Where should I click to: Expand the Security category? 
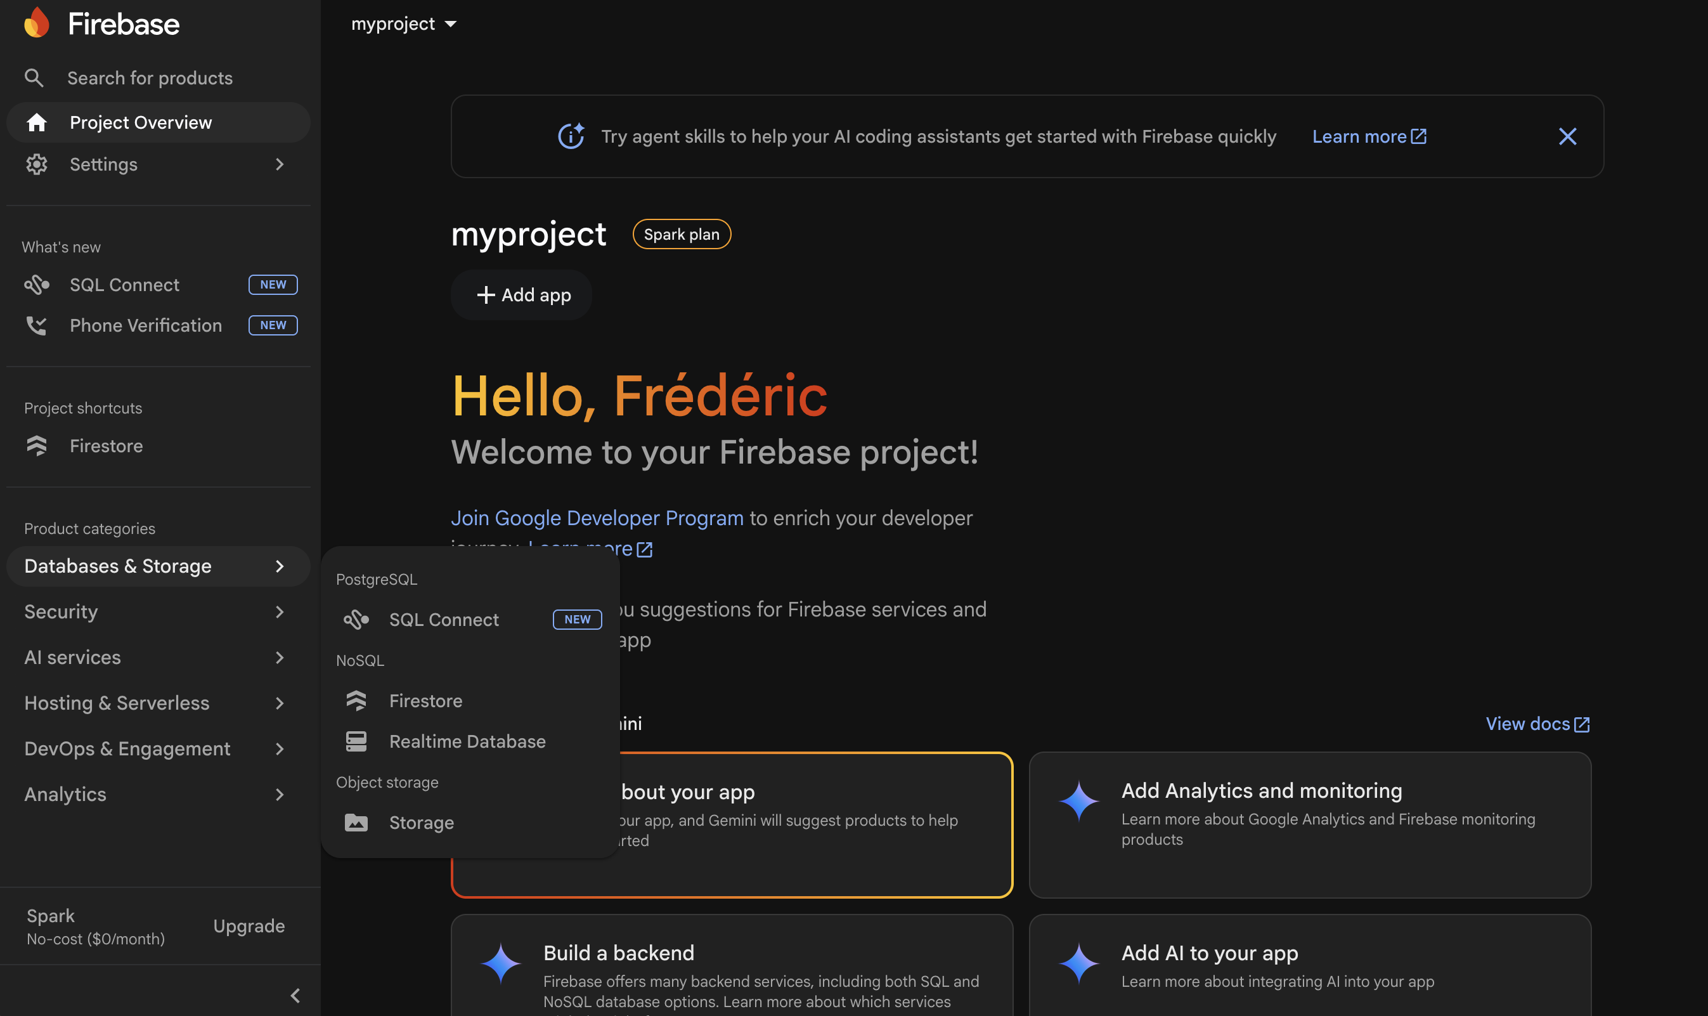[159, 611]
